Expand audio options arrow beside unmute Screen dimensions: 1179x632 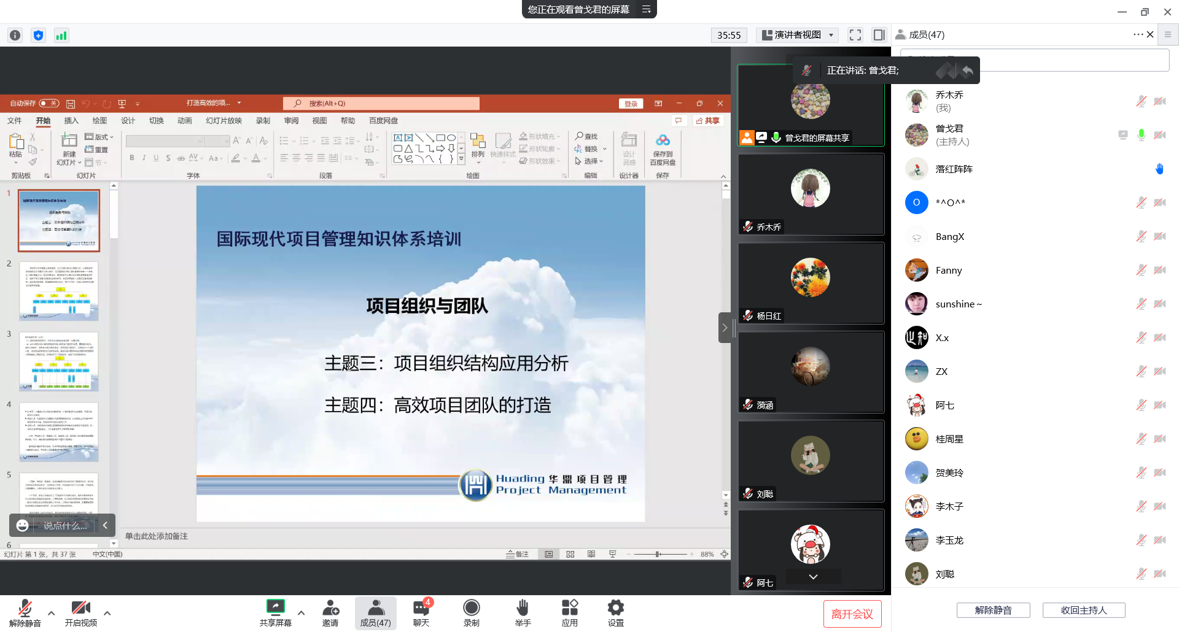51,613
